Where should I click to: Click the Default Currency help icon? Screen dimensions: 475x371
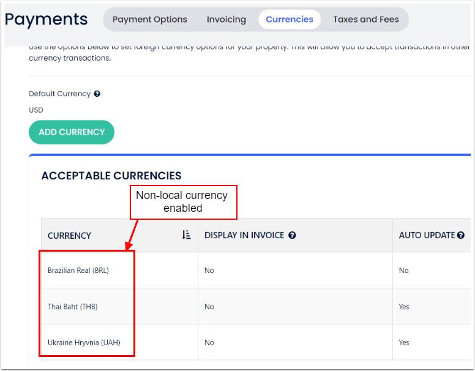[97, 94]
